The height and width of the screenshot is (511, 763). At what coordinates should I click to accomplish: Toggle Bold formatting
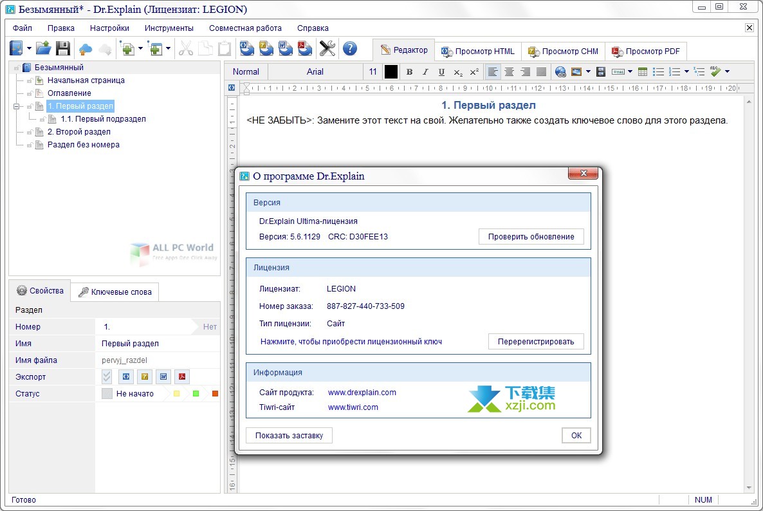tap(409, 72)
